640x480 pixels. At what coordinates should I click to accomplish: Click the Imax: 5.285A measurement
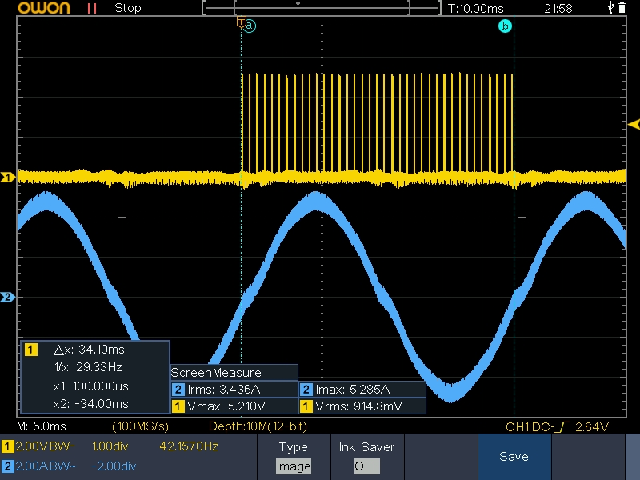(x=353, y=390)
